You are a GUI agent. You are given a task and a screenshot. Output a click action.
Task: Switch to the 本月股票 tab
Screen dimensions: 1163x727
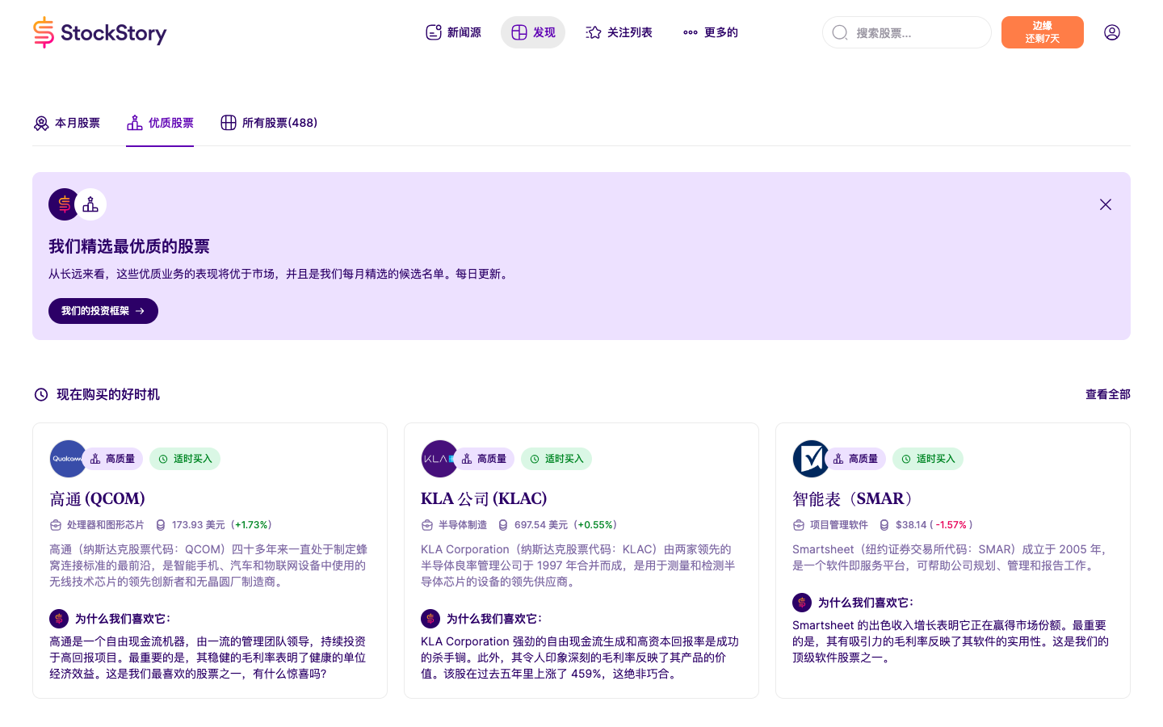67,123
